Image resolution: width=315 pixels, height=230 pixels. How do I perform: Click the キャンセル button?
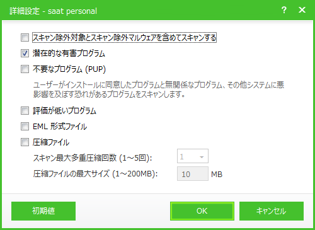click(272, 211)
